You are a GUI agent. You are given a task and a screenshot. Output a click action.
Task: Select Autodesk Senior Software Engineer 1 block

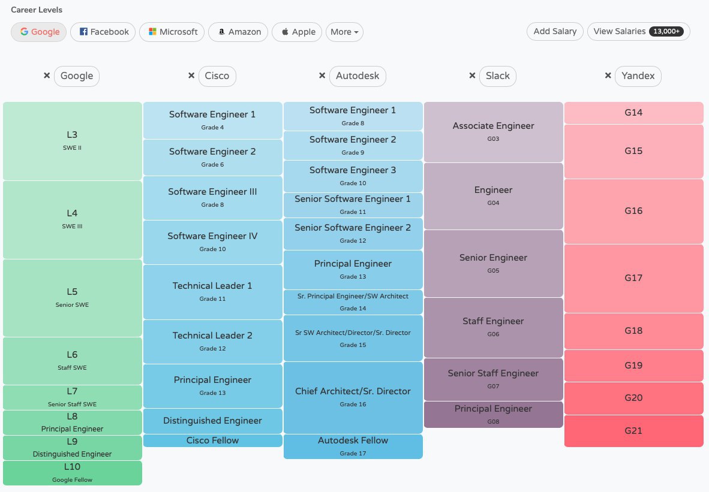(353, 205)
